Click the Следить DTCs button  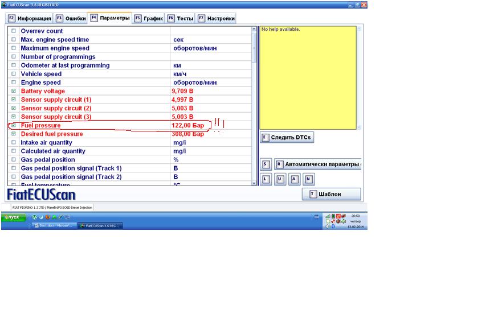click(x=287, y=137)
